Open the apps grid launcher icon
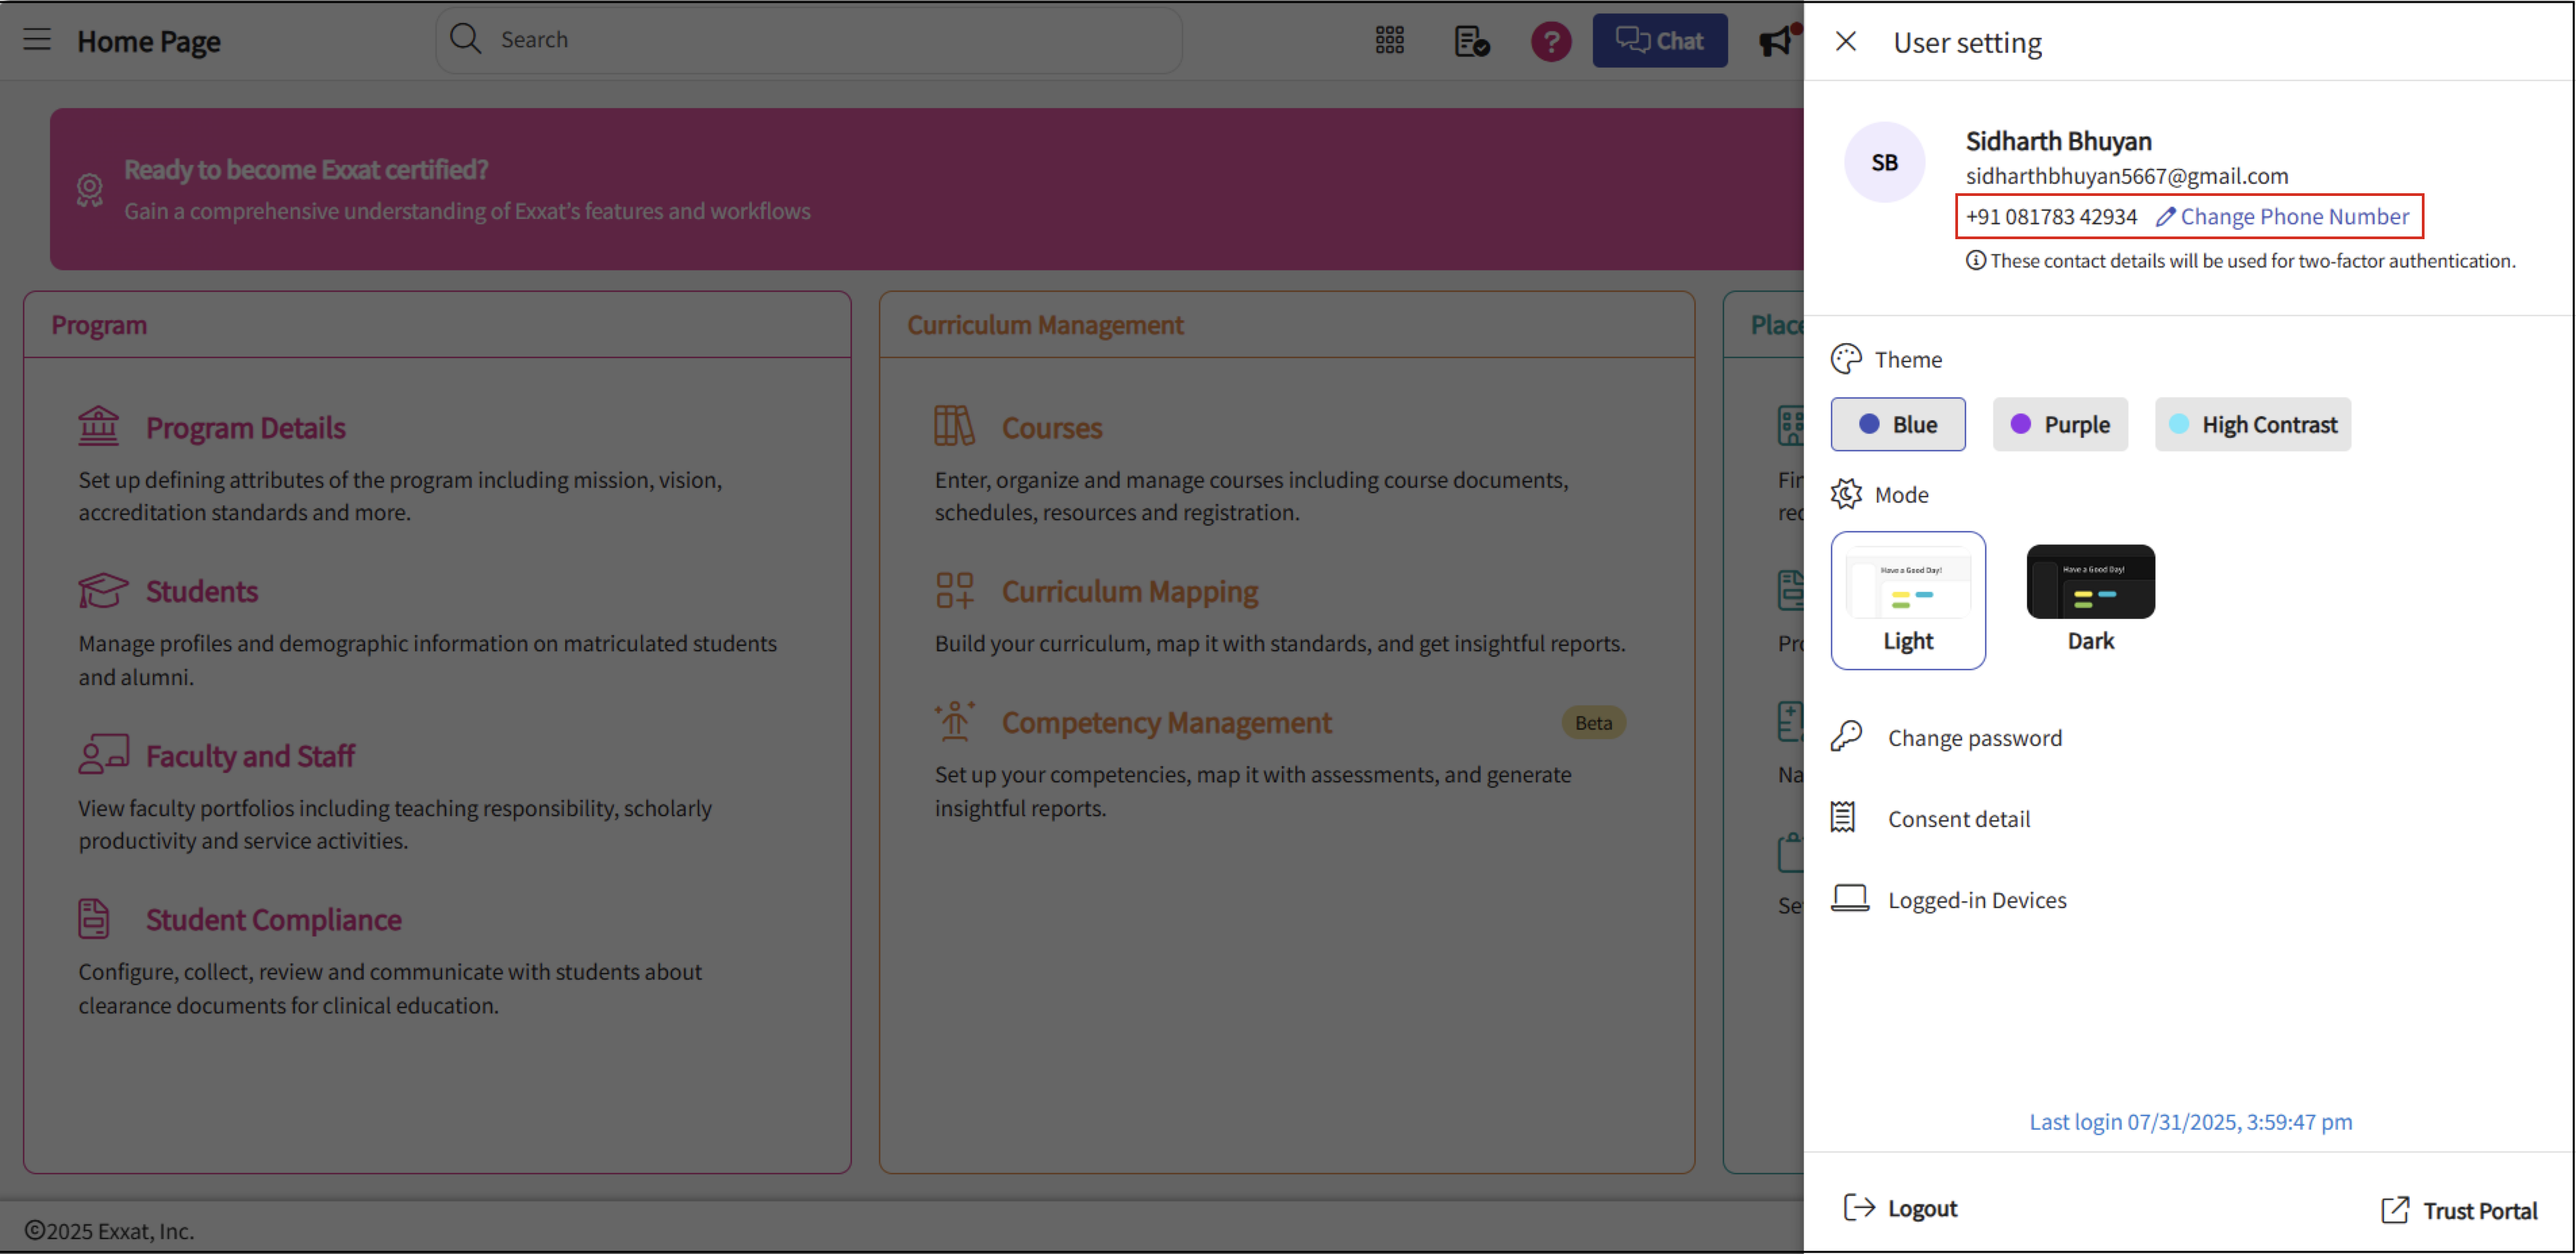Viewport: 2576px width, 1254px height. pos(1389,40)
